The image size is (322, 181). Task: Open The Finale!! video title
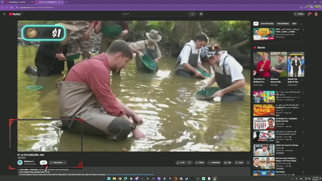280,172
